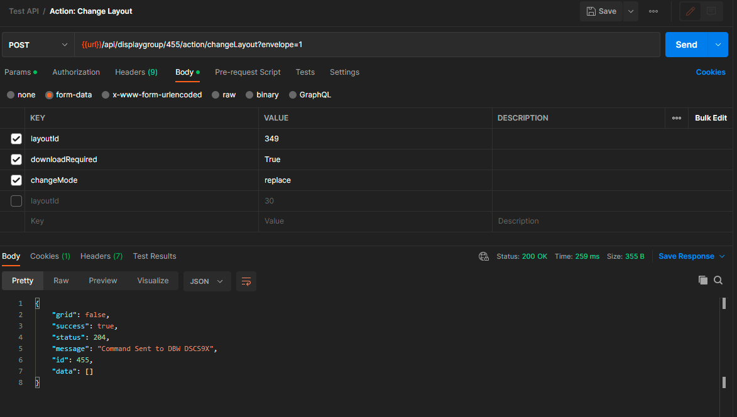Click the replace value cell
This screenshot has height=417, width=737.
(x=375, y=180)
